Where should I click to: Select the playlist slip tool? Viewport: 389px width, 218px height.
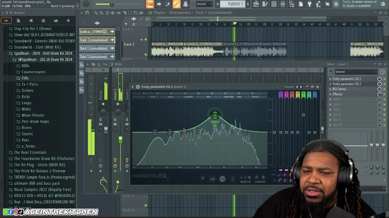[119, 13]
